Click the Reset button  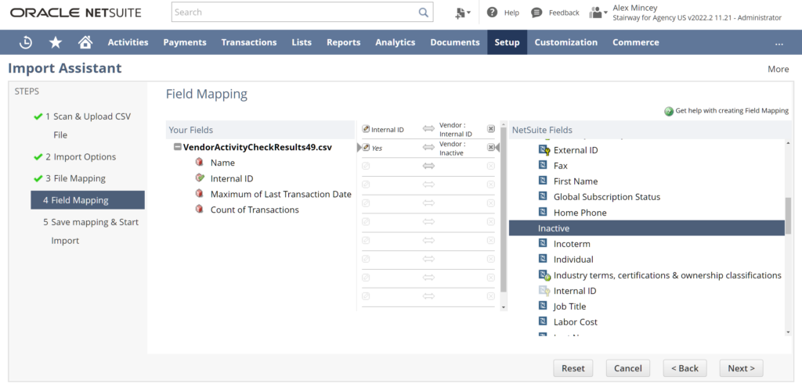click(573, 368)
